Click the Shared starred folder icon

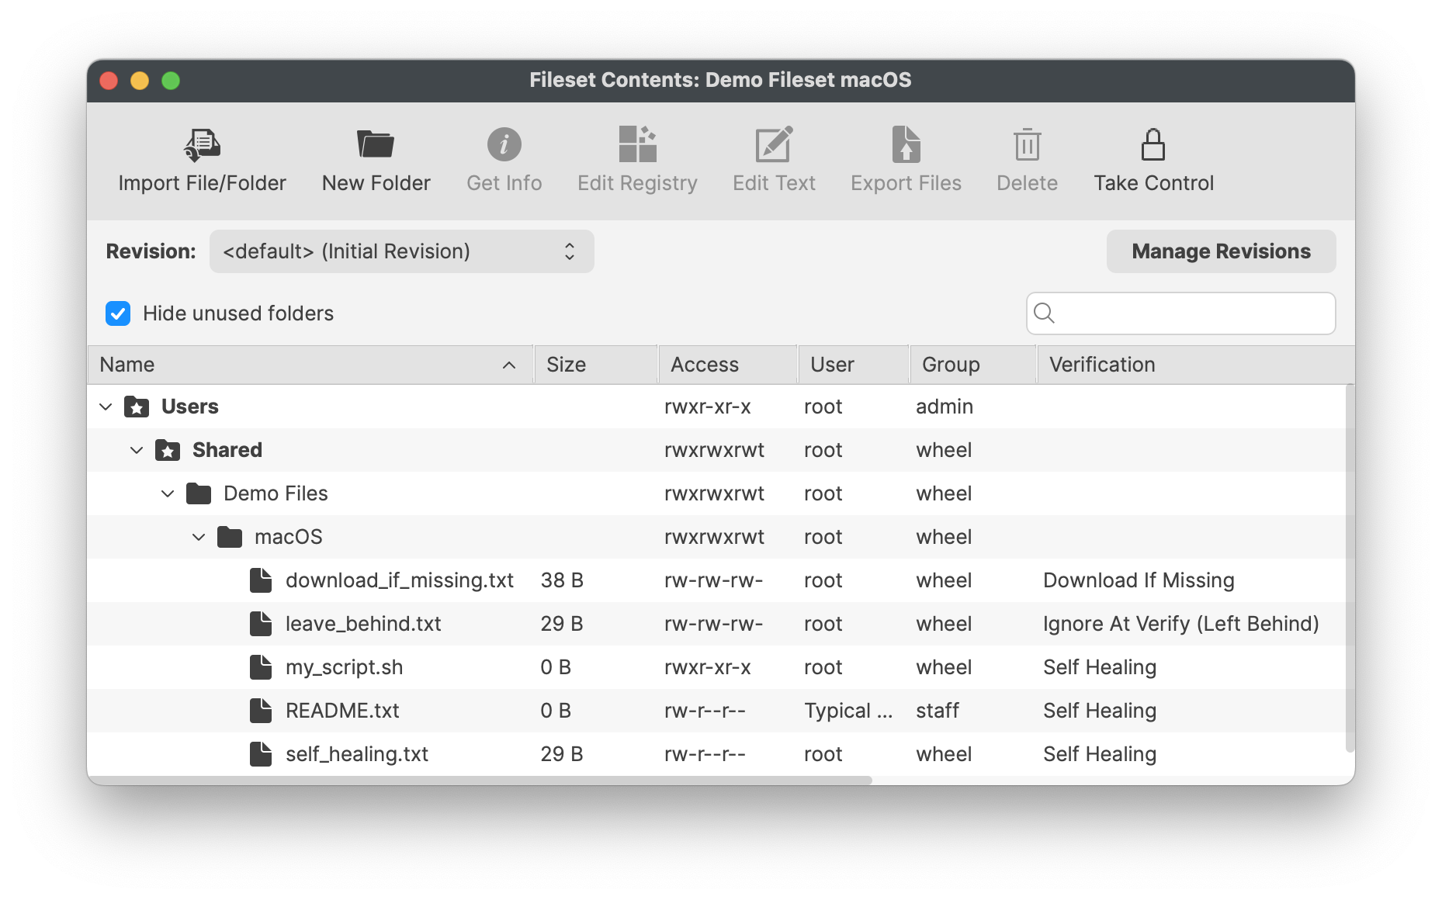[168, 450]
